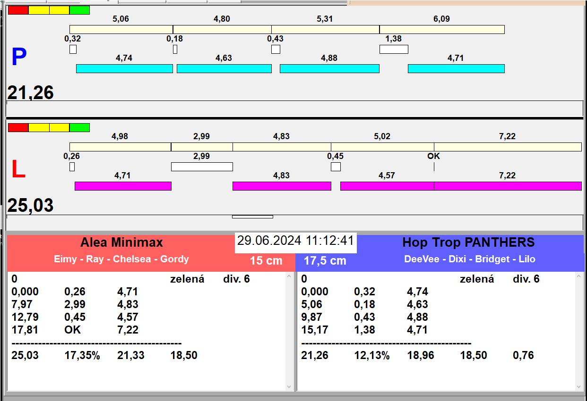This screenshot has width=587, height=401.
Task: Click the red start light in P lane
Action: click(x=18, y=10)
